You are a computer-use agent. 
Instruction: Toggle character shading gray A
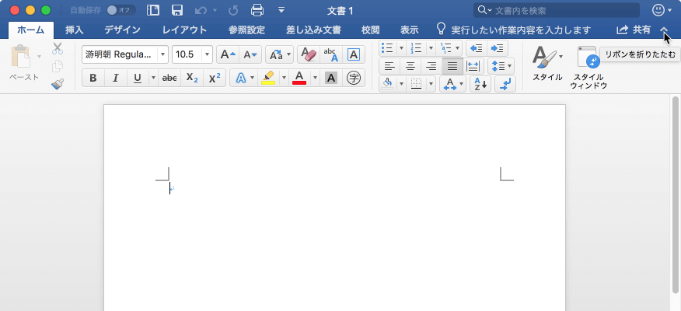tap(331, 79)
